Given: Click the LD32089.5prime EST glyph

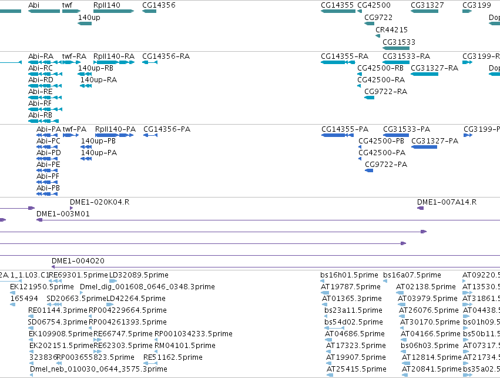Looking at the screenshot, I should coord(113,281).
